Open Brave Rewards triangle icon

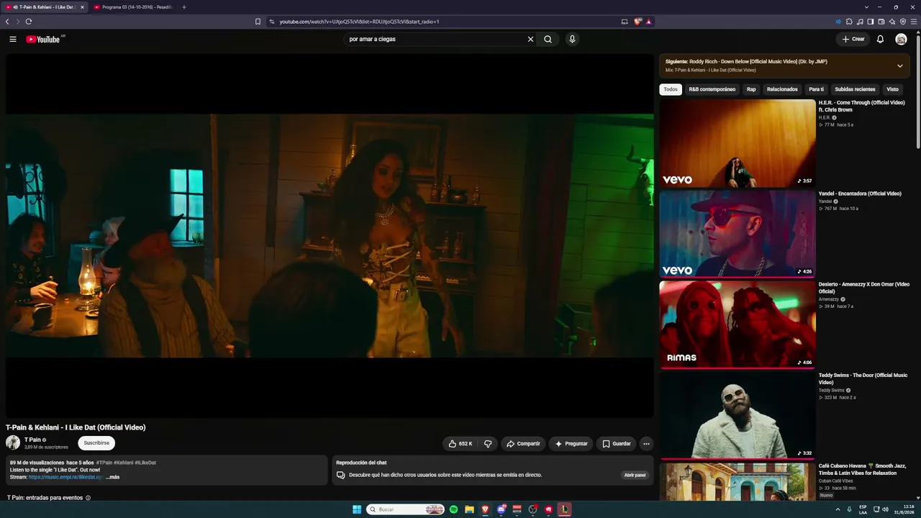[648, 22]
